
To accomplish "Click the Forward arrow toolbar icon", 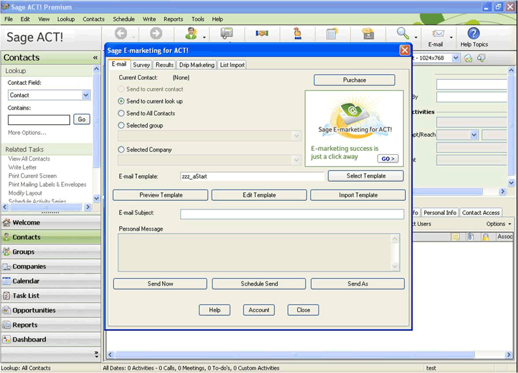I will (x=156, y=33).
